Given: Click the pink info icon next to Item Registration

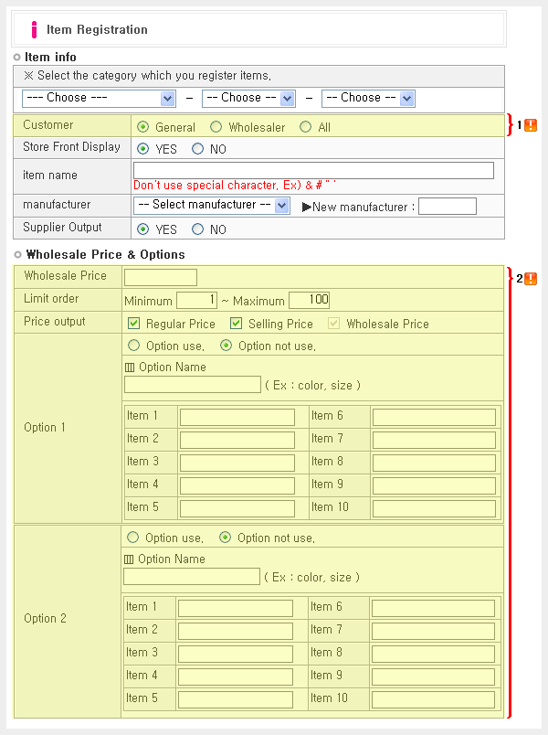Looking at the screenshot, I should point(34,30).
